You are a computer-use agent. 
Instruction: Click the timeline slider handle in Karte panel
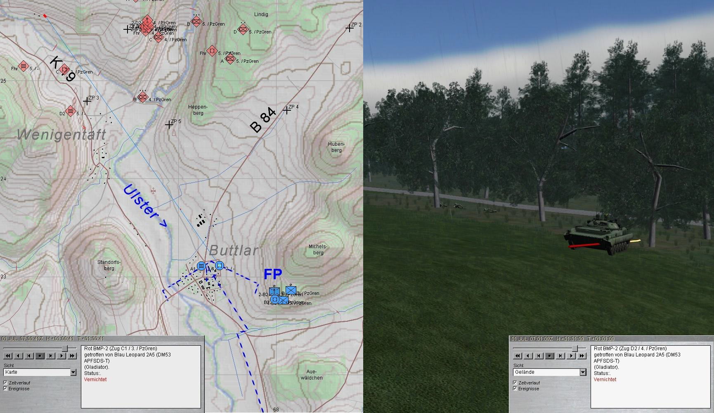coord(64,349)
